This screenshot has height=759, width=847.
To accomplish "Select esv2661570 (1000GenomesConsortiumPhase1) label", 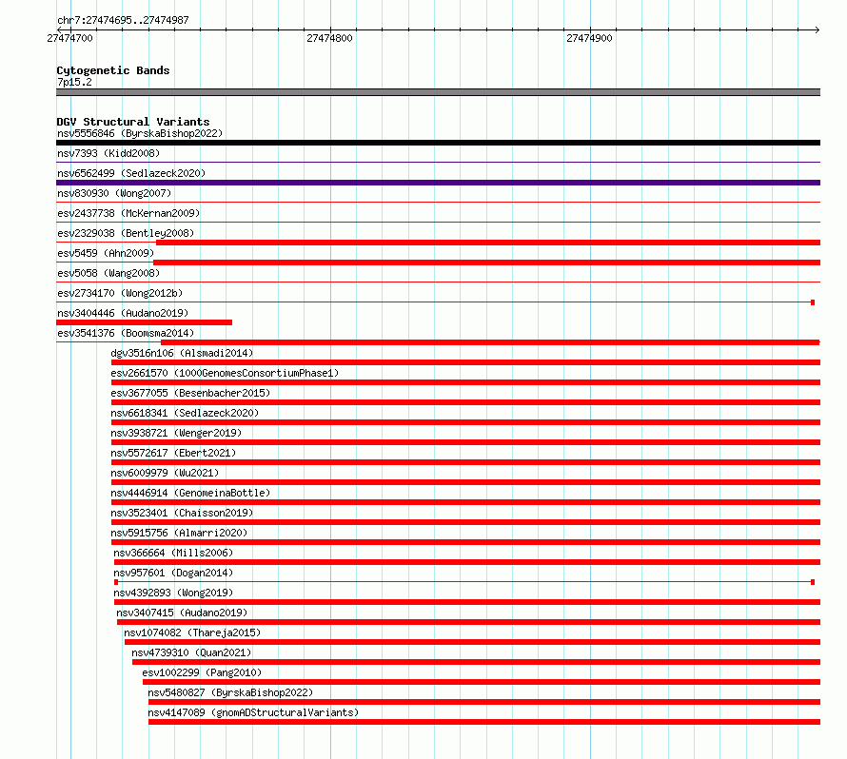I will (x=225, y=373).
